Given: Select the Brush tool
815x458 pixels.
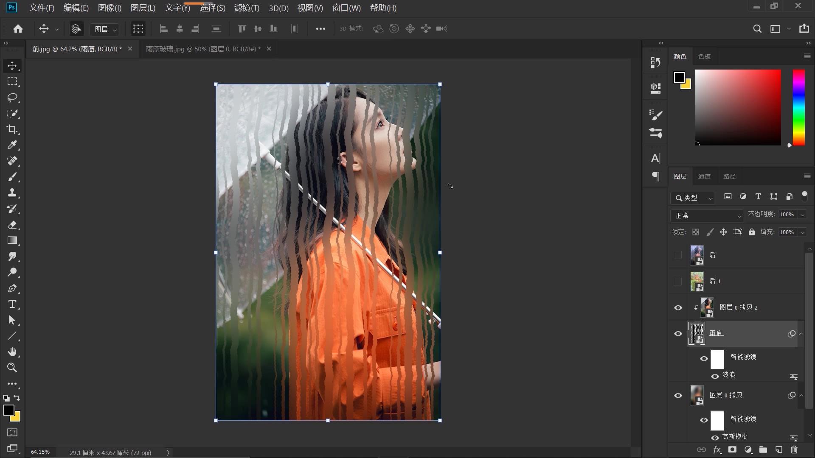Looking at the screenshot, I should pyautogui.click(x=12, y=177).
